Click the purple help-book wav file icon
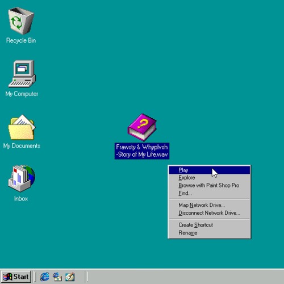This screenshot has width=284, height=284. coord(142,127)
